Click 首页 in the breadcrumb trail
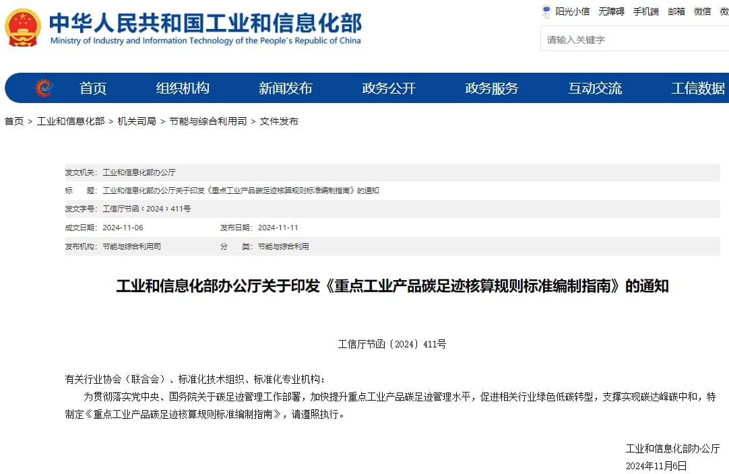This screenshot has width=729, height=474. pyautogui.click(x=14, y=121)
